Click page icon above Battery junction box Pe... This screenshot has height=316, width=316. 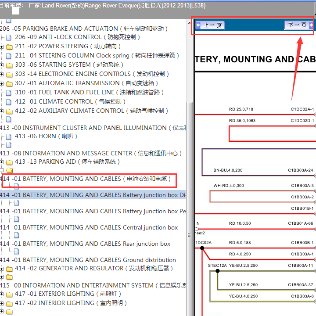click(x=17, y=202)
